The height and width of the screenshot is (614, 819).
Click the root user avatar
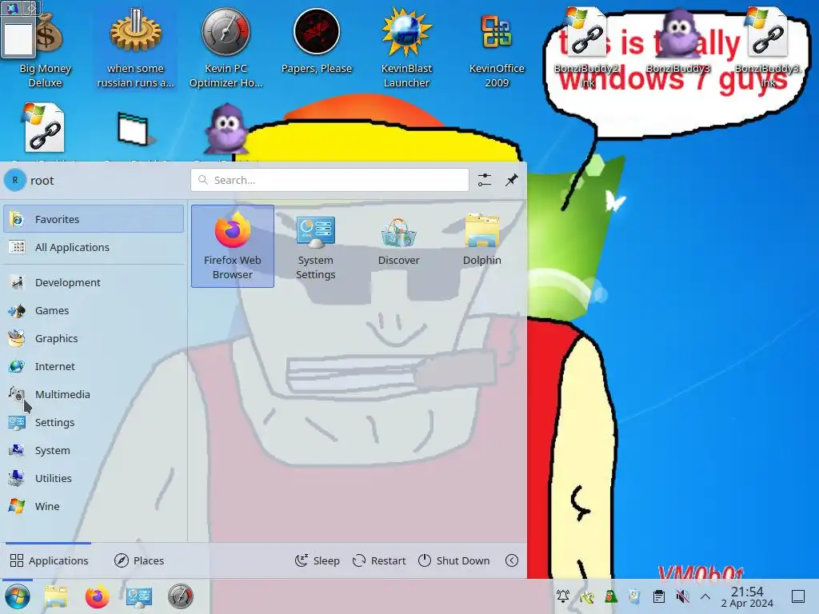pyautogui.click(x=15, y=180)
